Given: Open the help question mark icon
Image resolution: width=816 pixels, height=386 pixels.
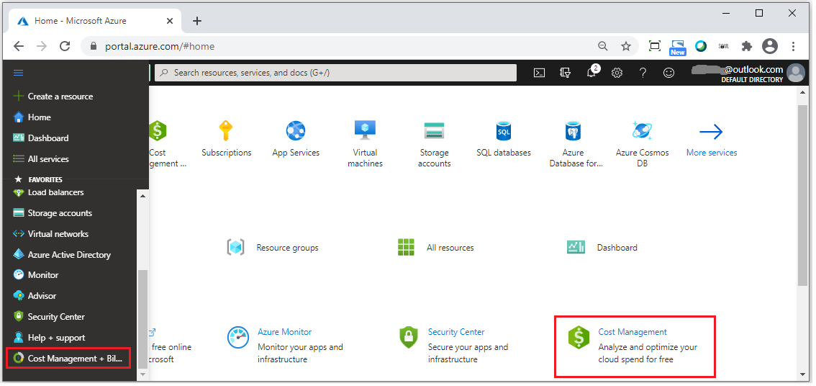Looking at the screenshot, I should [643, 73].
